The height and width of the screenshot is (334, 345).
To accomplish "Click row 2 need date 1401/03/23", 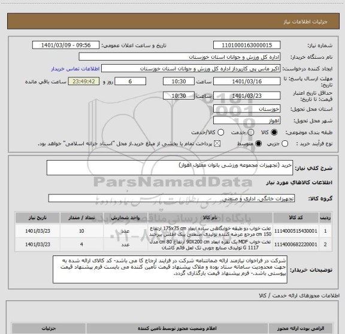I will (x=38, y=244).
